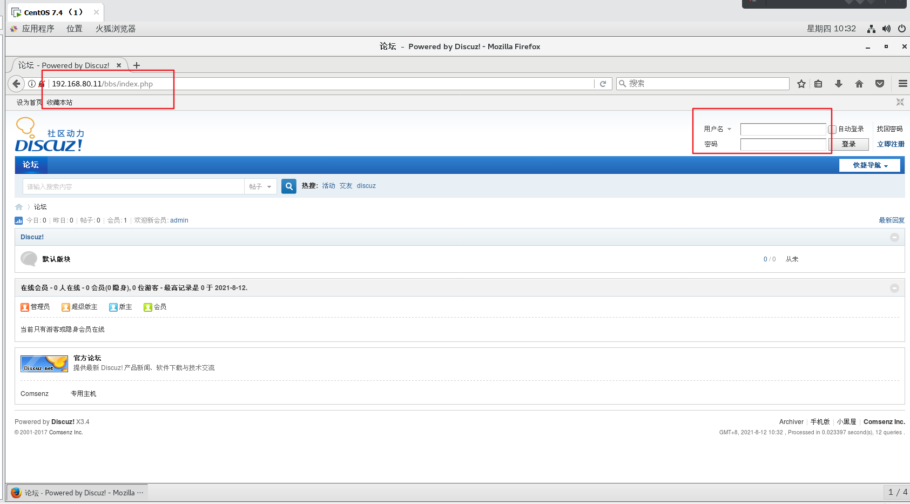Click the 1 / 4 workspace switcher
910x504 pixels.
[x=898, y=492]
